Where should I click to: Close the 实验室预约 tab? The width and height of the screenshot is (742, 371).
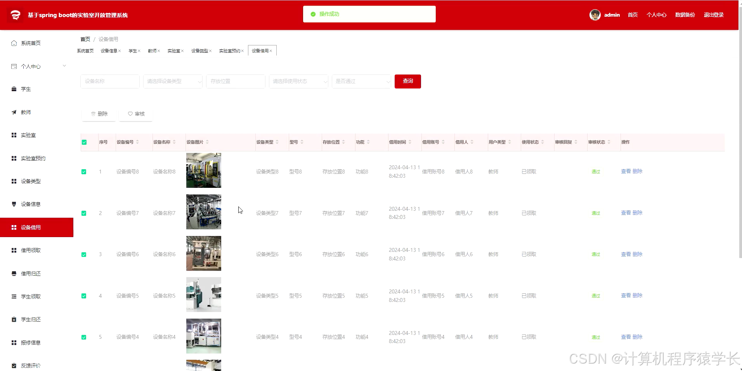pos(243,51)
